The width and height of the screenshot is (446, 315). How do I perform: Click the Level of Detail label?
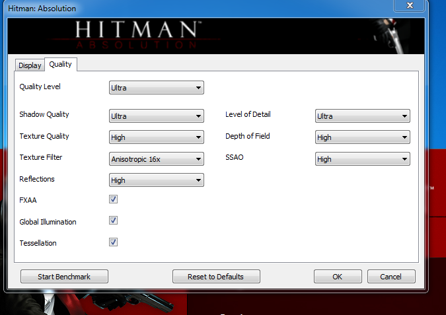point(248,114)
